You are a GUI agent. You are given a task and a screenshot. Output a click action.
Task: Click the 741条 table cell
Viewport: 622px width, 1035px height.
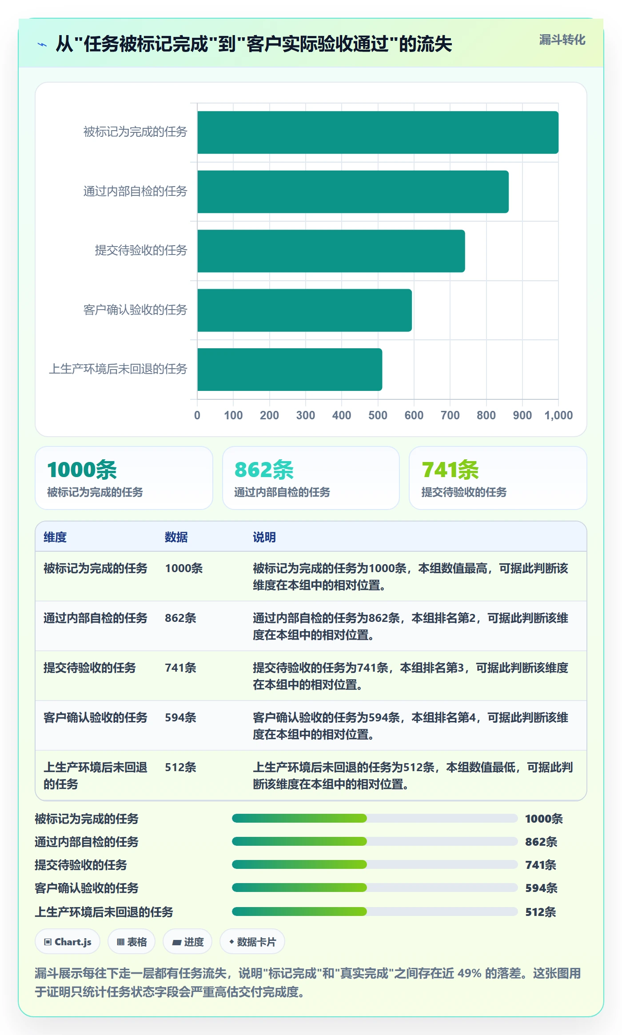[x=181, y=668]
